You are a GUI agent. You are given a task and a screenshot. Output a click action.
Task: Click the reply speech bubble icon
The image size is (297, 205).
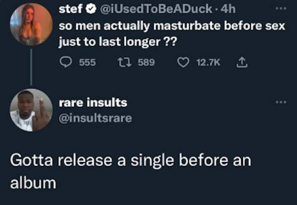(65, 62)
